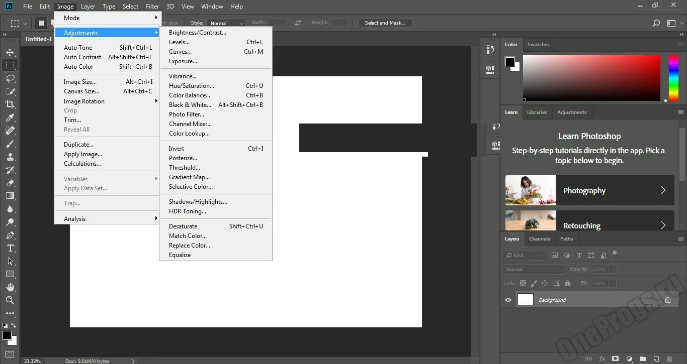Toggle filter for type layers
The image size is (687, 364).
coord(579,255)
